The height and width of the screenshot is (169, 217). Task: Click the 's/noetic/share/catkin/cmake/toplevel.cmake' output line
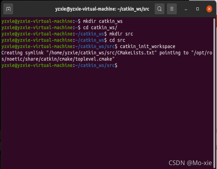point(58,59)
